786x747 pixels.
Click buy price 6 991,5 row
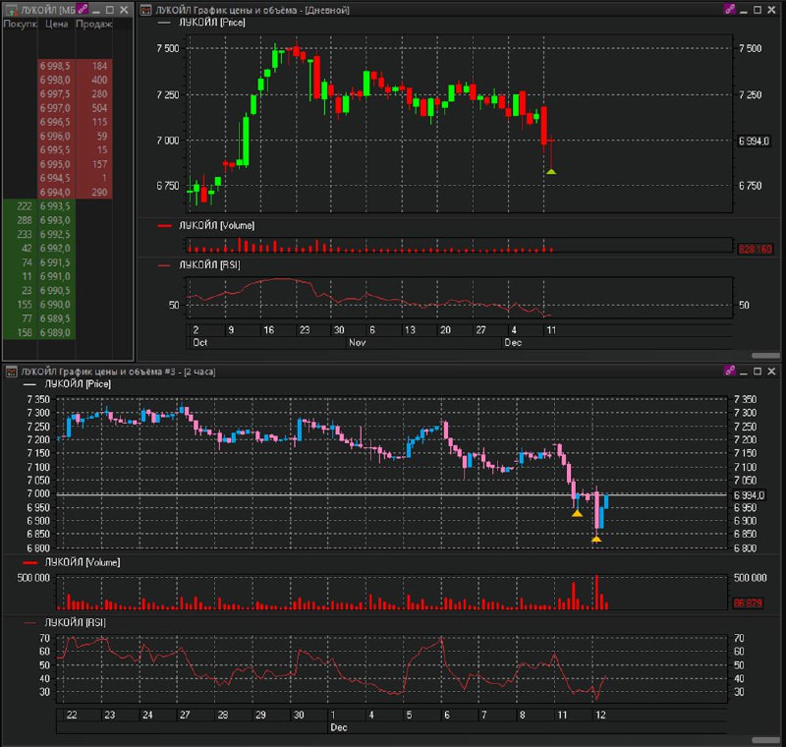pos(55,262)
